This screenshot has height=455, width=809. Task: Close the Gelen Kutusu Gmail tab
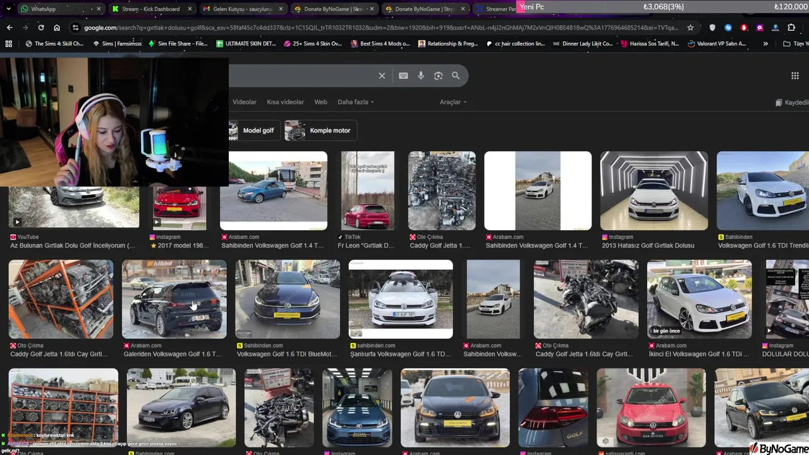click(x=281, y=9)
